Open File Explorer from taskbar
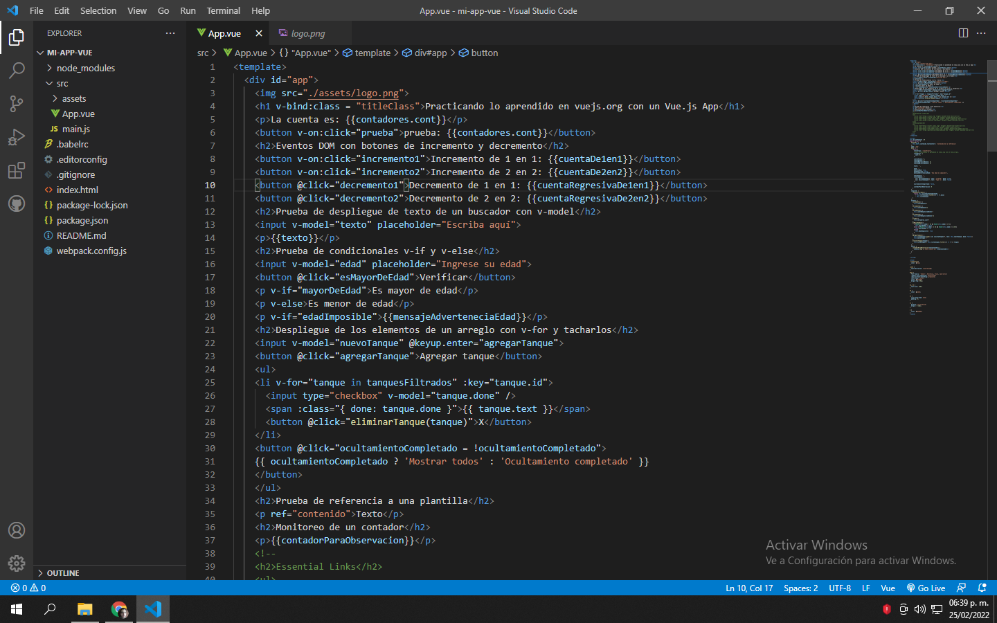The width and height of the screenshot is (997, 623). [x=84, y=609]
